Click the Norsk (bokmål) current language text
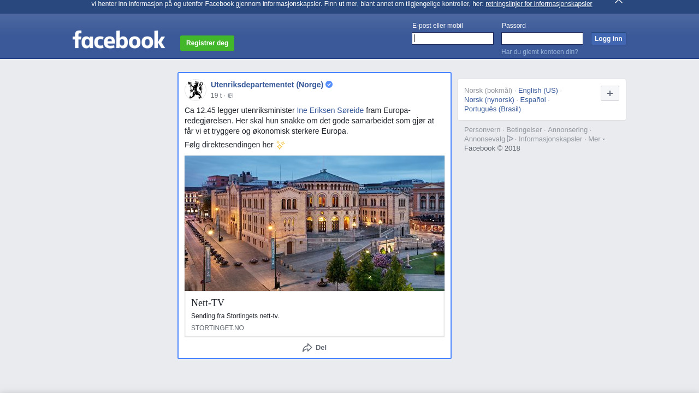699x393 pixels. tap(488, 90)
